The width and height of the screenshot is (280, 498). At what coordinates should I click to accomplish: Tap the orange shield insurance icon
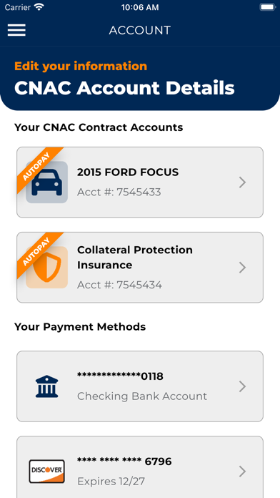[46, 267]
